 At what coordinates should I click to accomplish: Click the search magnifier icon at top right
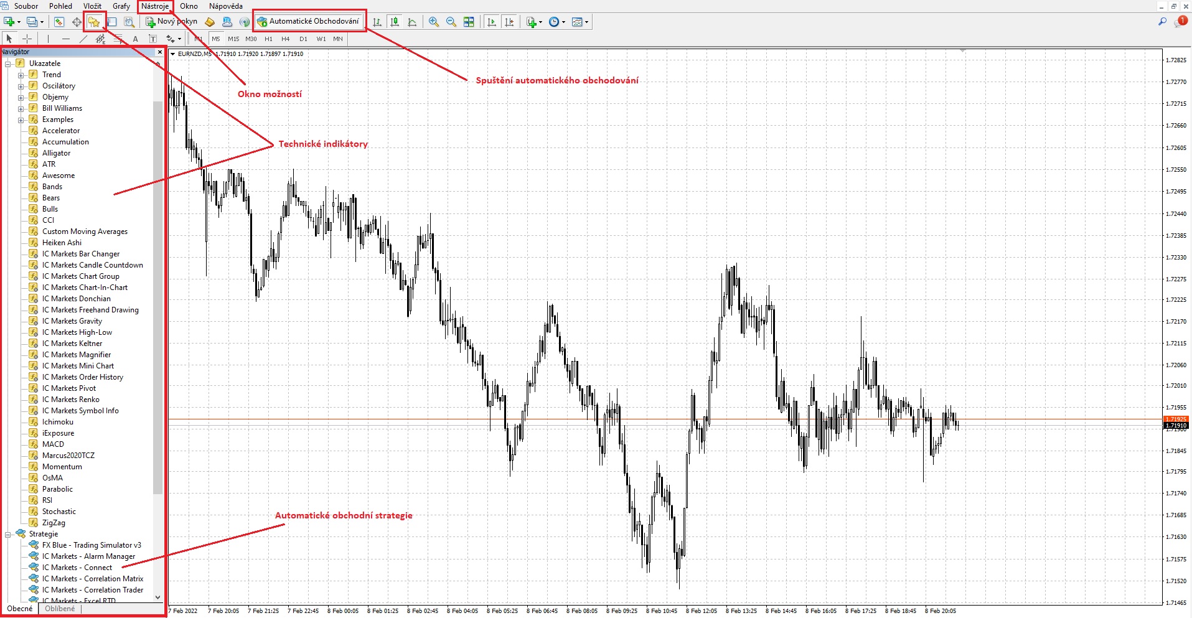coord(1161,22)
